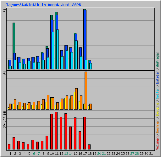Click day '2' on the x-axis
This screenshot has width=161, height=157.
click(15, 154)
